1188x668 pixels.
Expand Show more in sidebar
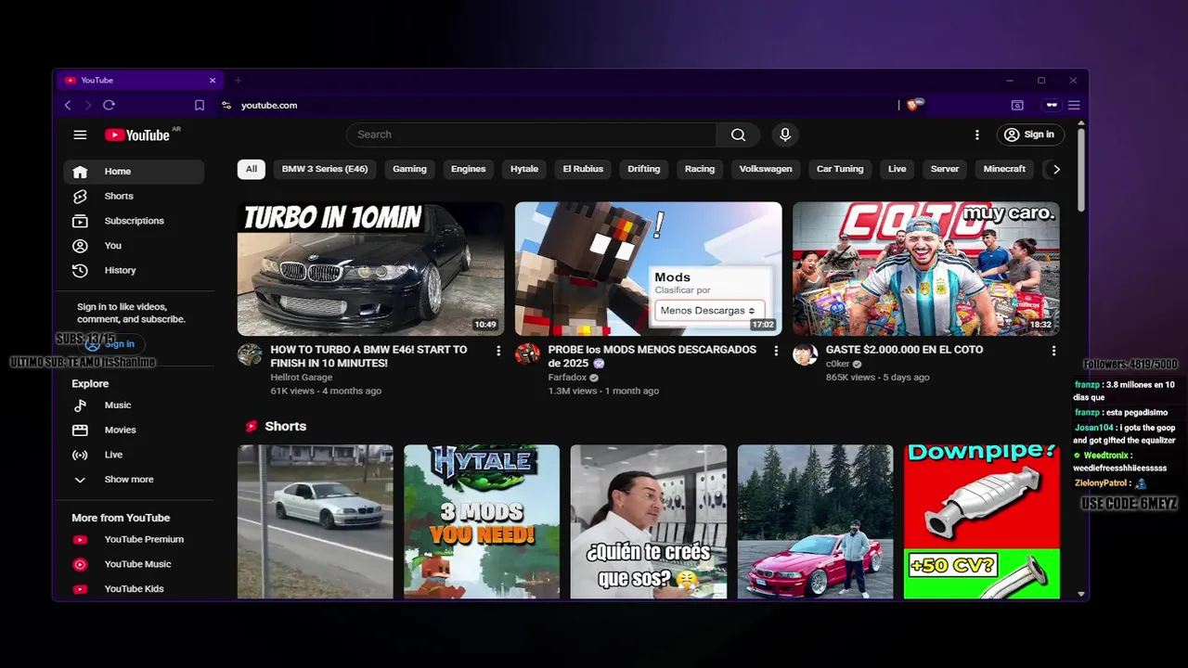pyautogui.click(x=134, y=480)
